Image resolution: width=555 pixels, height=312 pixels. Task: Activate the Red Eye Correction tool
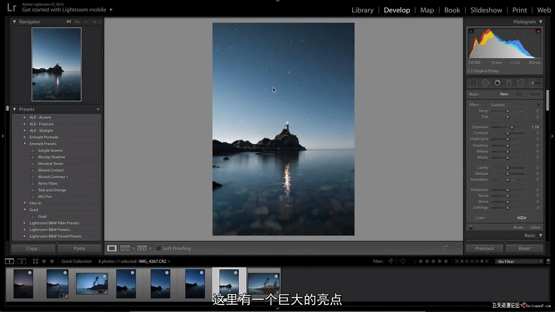coord(497,83)
